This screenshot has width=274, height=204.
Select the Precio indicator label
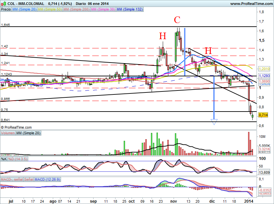coord(6,10)
